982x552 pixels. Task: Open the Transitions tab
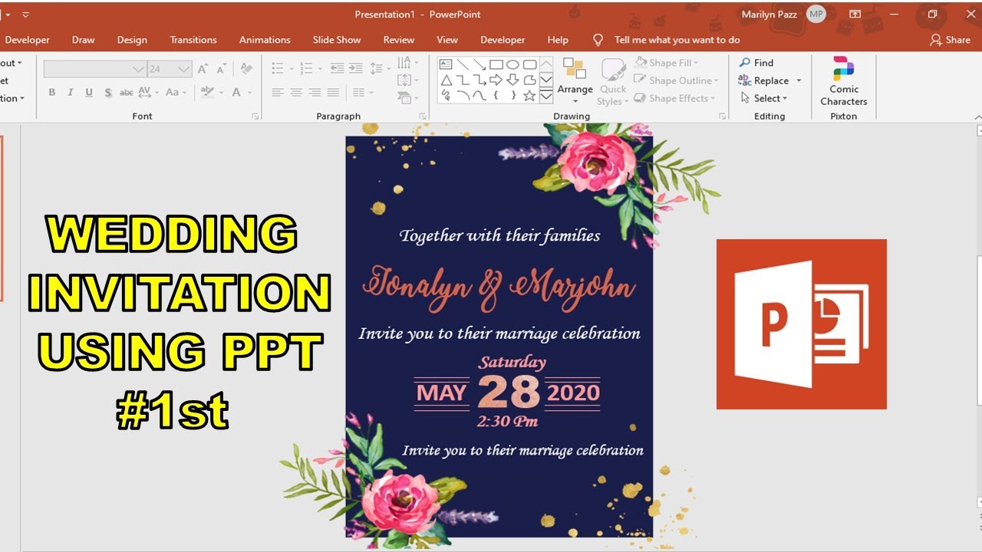point(193,40)
